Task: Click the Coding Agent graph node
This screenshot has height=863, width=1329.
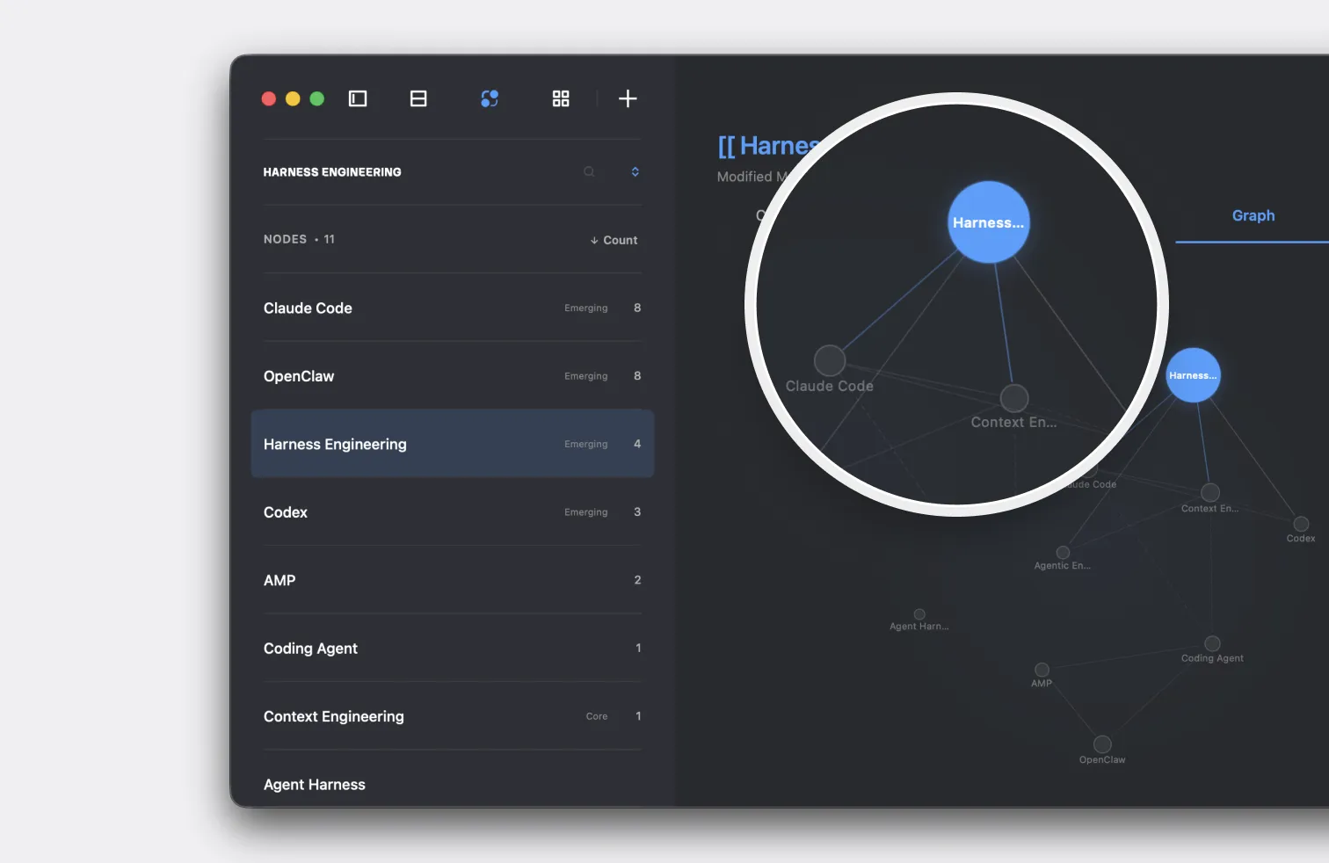Action: [x=1212, y=643]
